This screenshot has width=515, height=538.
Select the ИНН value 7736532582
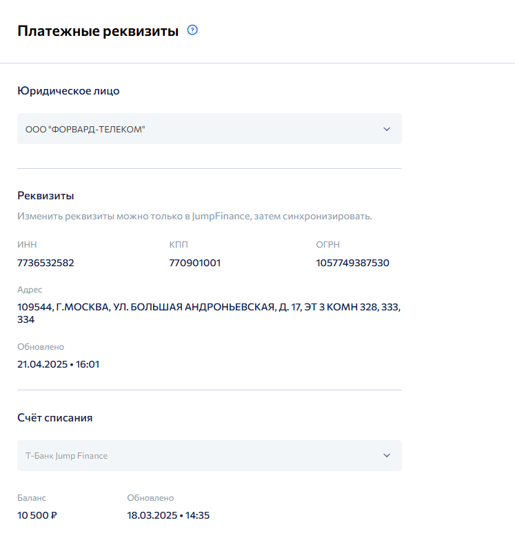coord(46,263)
